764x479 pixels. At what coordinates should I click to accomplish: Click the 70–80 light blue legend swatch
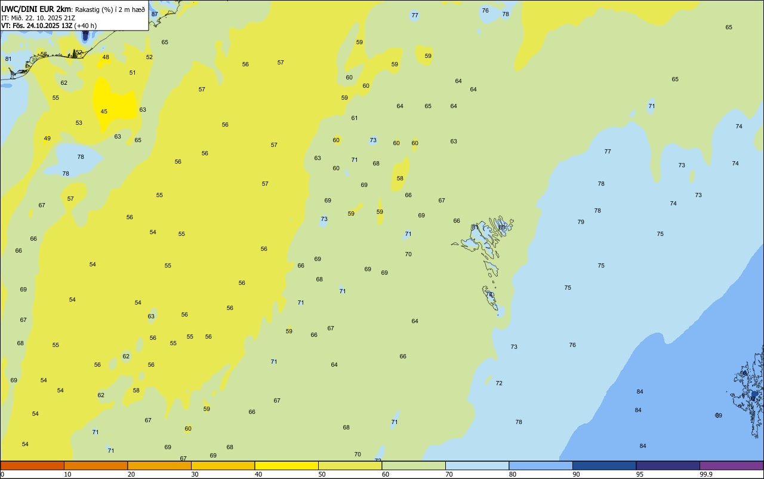tap(477, 465)
